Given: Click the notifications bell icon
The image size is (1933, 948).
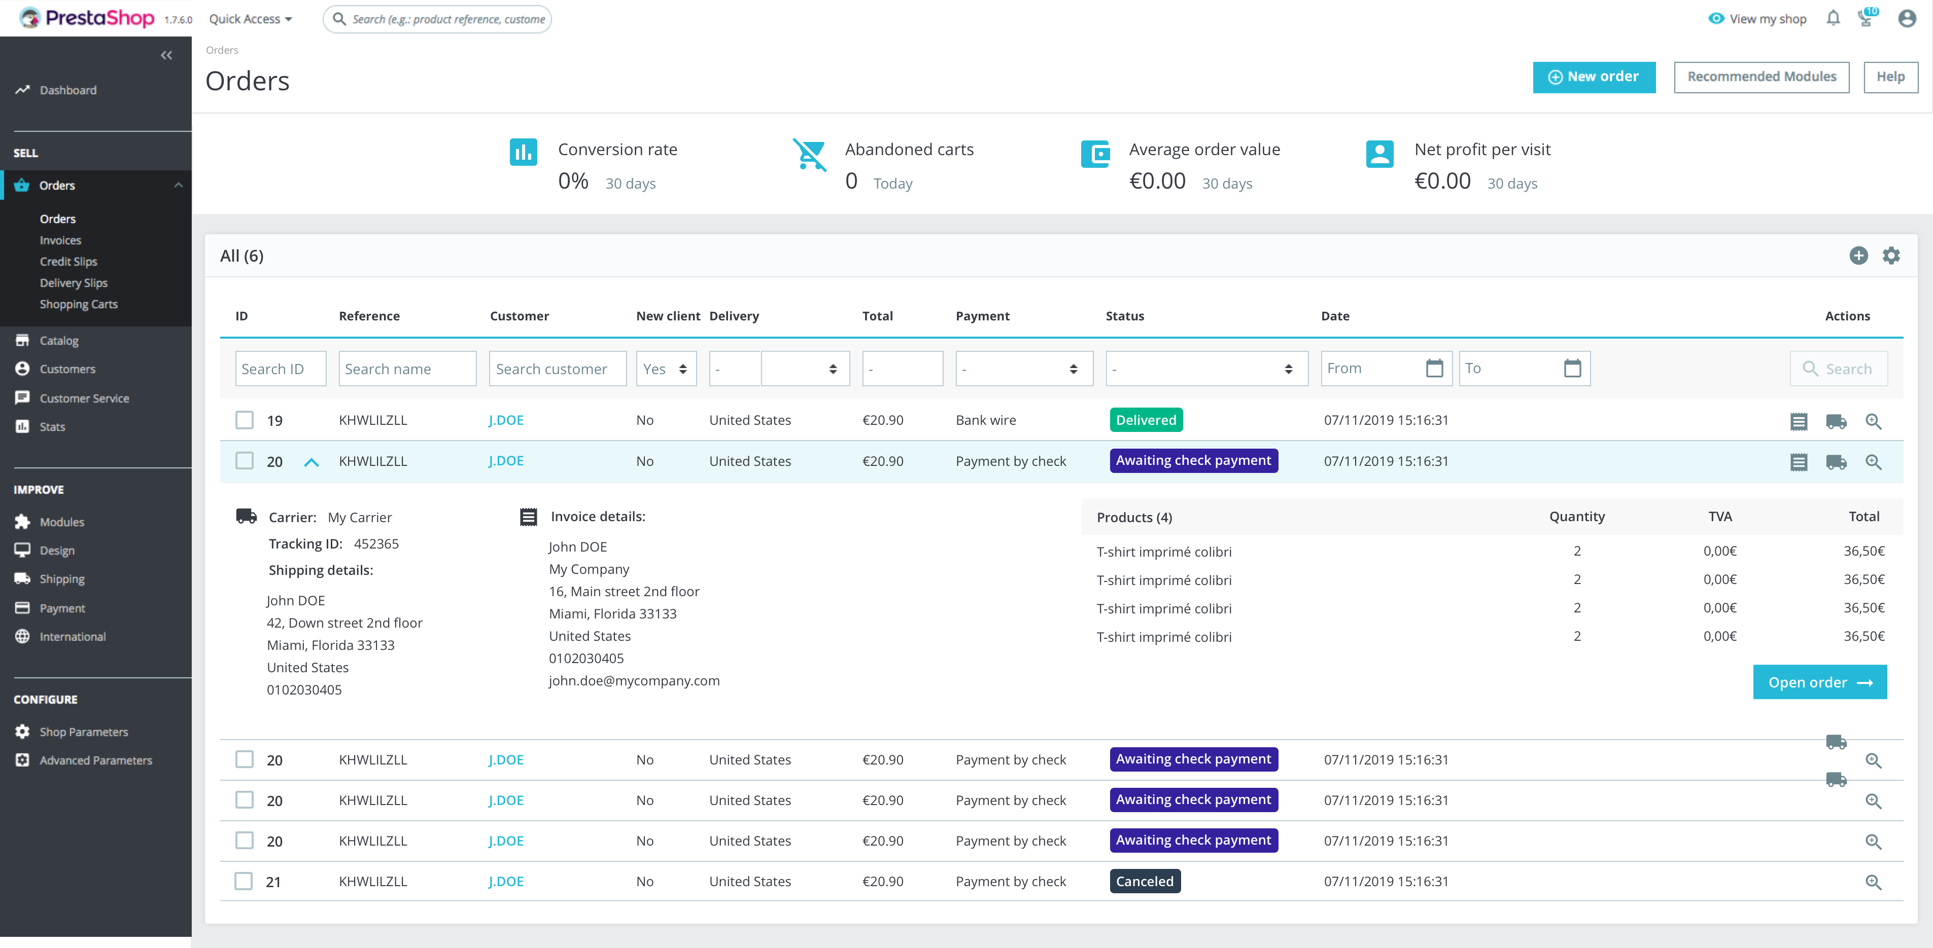Looking at the screenshot, I should click(1833, 19).
